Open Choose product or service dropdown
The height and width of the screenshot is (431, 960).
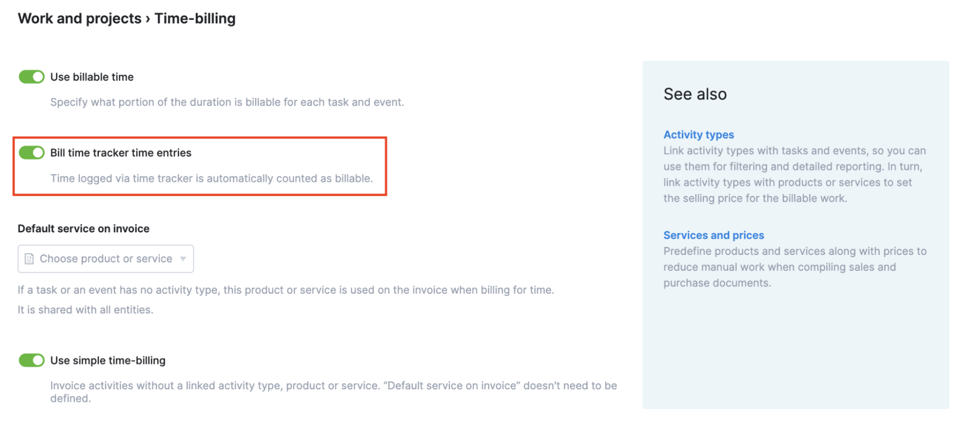106,259
